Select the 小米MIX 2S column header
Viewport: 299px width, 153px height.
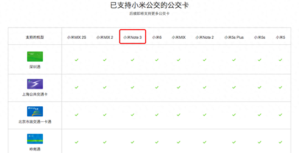pyautogui.click(x=77, y=37)
